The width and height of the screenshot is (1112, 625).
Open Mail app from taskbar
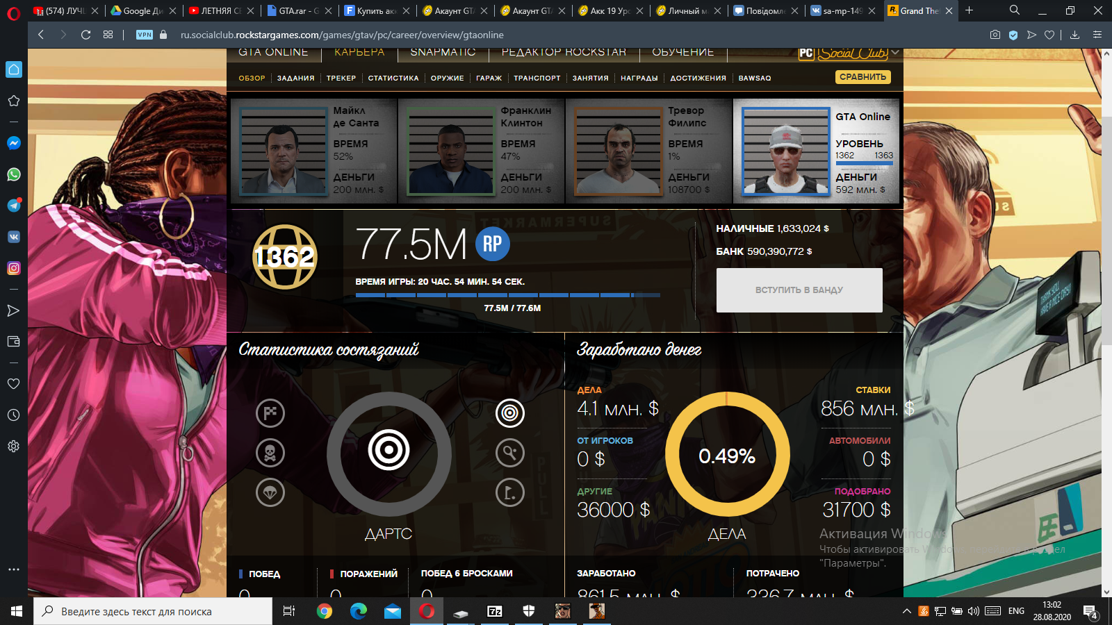point(393,611)
